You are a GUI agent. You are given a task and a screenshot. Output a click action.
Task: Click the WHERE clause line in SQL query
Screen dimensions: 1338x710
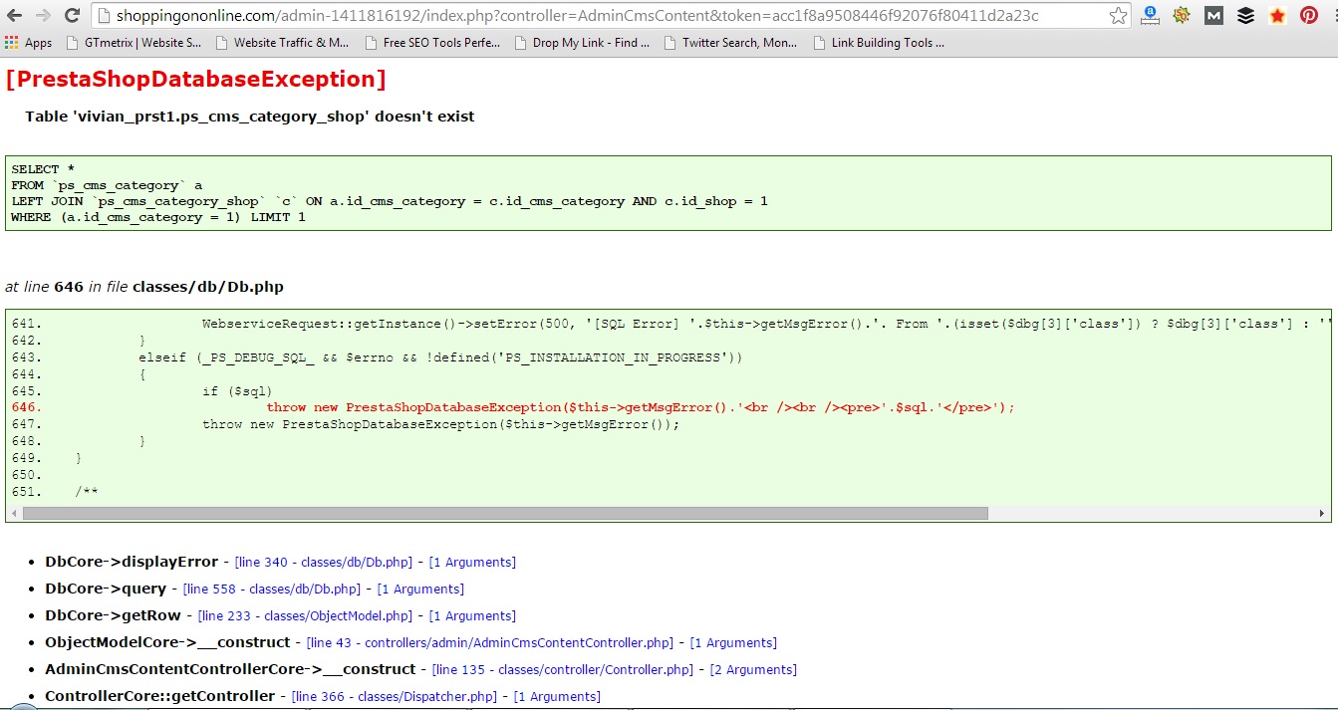click(158, 217)
